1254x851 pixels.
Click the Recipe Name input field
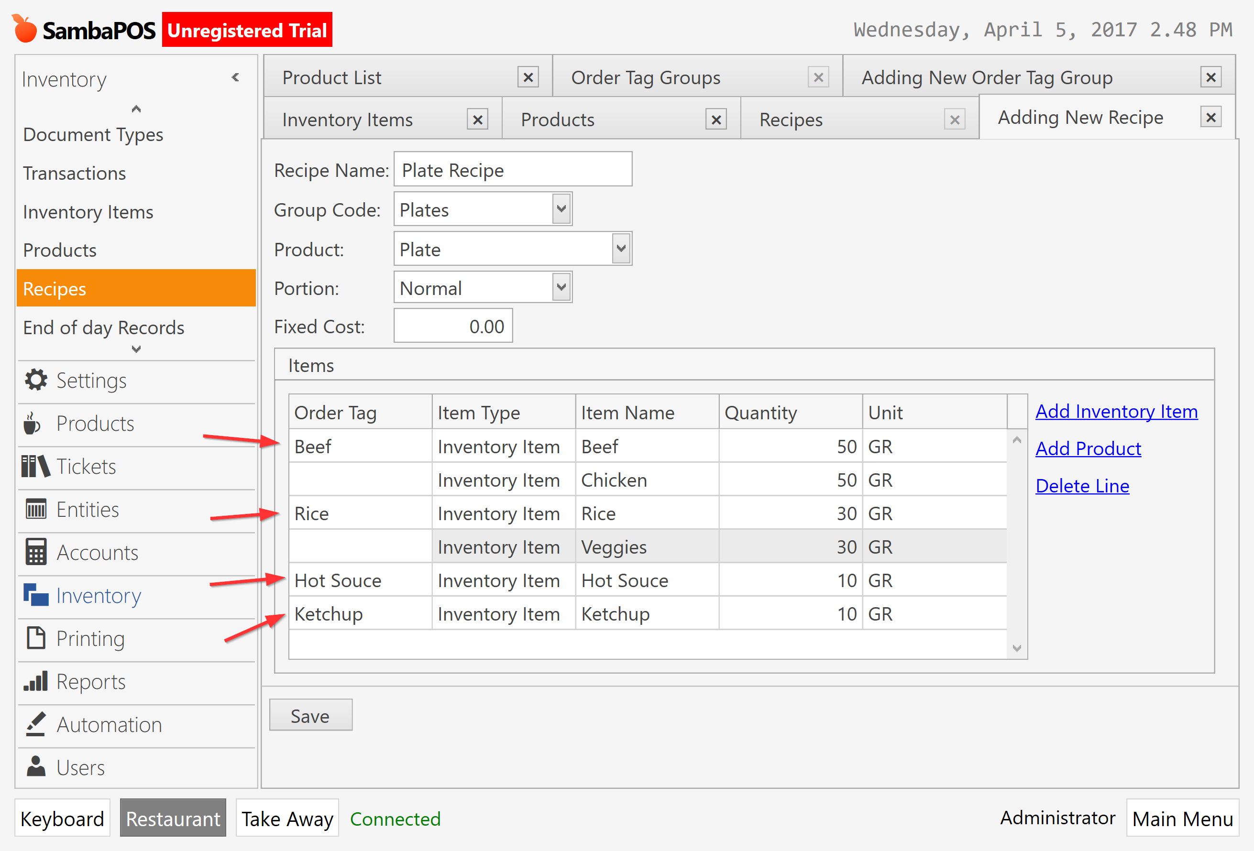point(513,169)
